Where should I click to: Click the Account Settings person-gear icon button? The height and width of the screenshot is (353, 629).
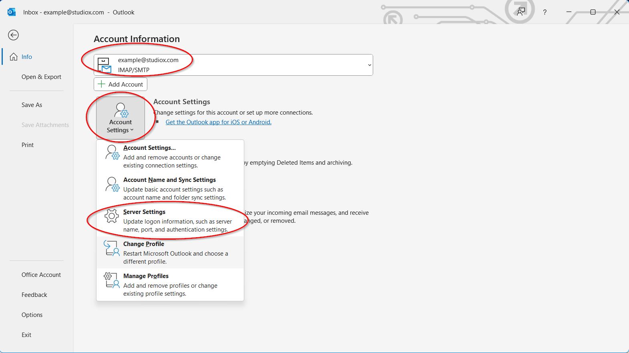[121, 118]
